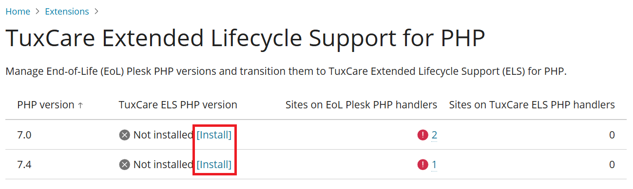The width and height of the screenshot is (633, 189).
Task: Open the Home breadcrumb link
Action: [x=18, y=11]
